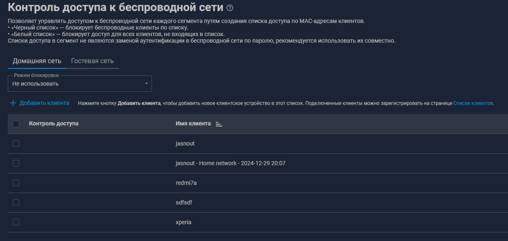Click the Не использовать value text

point(35,84)
